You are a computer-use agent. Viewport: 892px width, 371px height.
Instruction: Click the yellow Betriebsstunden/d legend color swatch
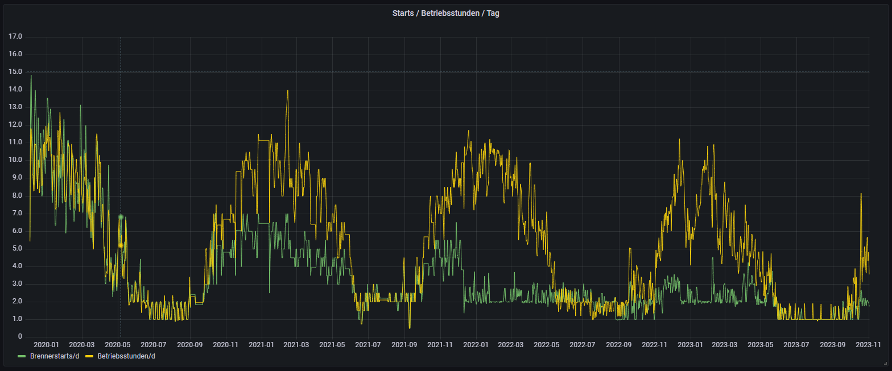(89, 357)
